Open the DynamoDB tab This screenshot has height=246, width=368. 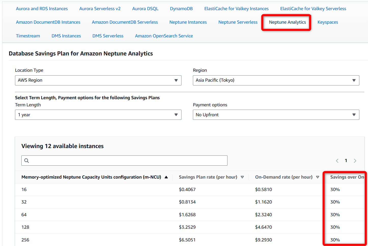point(181,9)
